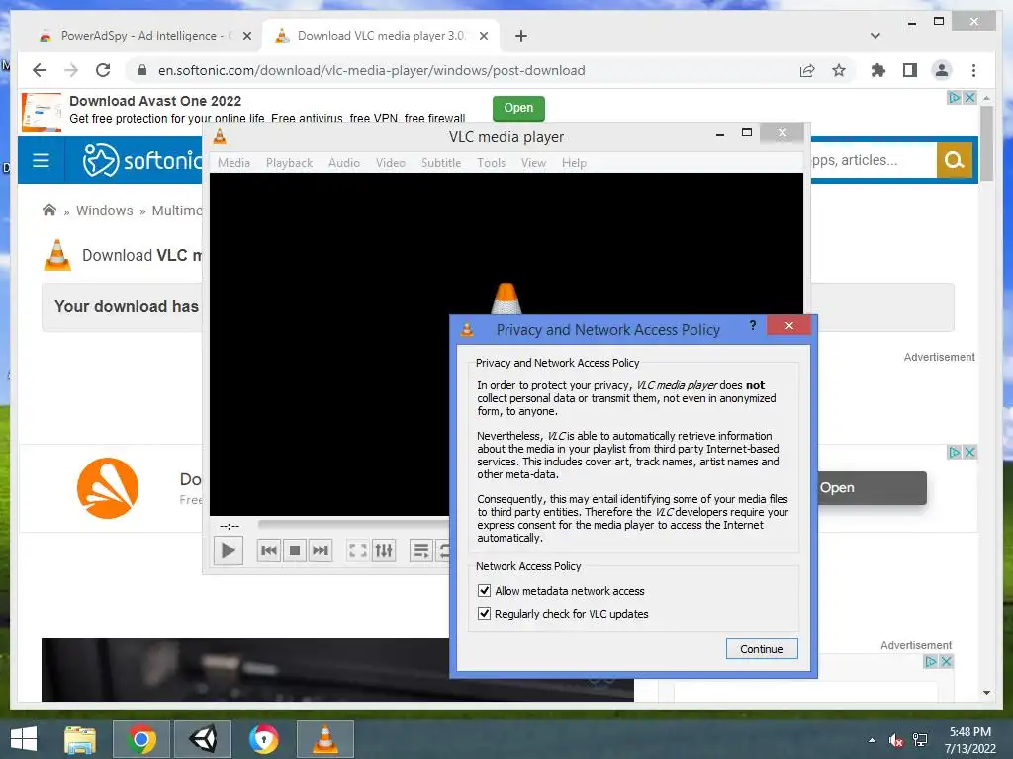Skip to next media in VLC
The width and height of the screenshot is (1013, 759).
pos(321,550)
